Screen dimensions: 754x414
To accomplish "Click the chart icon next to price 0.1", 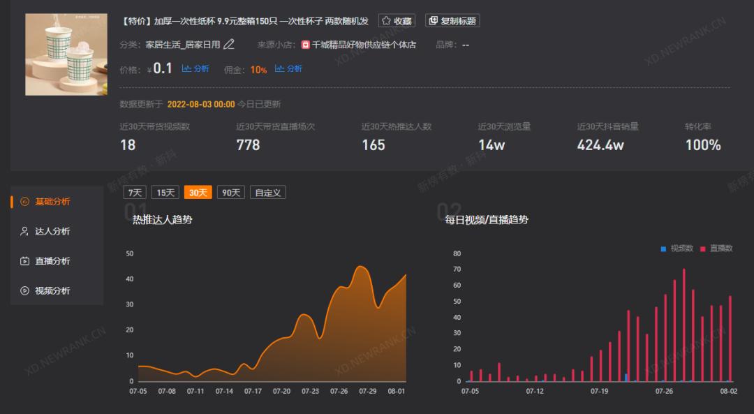I will click(186, 68).
